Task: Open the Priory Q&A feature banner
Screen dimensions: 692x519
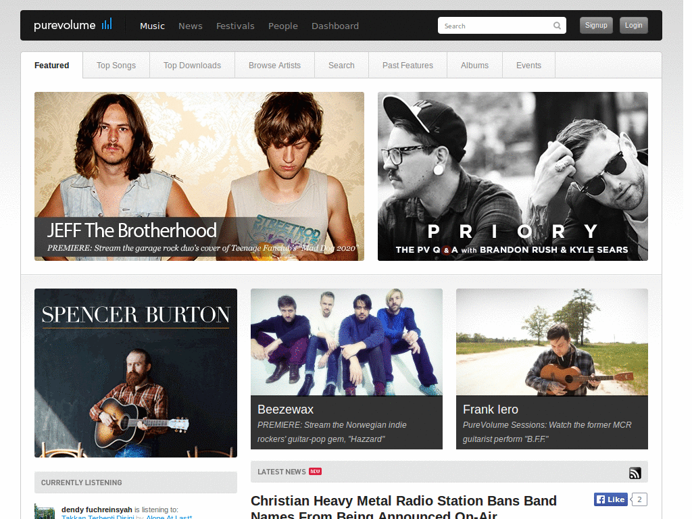Action: point(513,176)
